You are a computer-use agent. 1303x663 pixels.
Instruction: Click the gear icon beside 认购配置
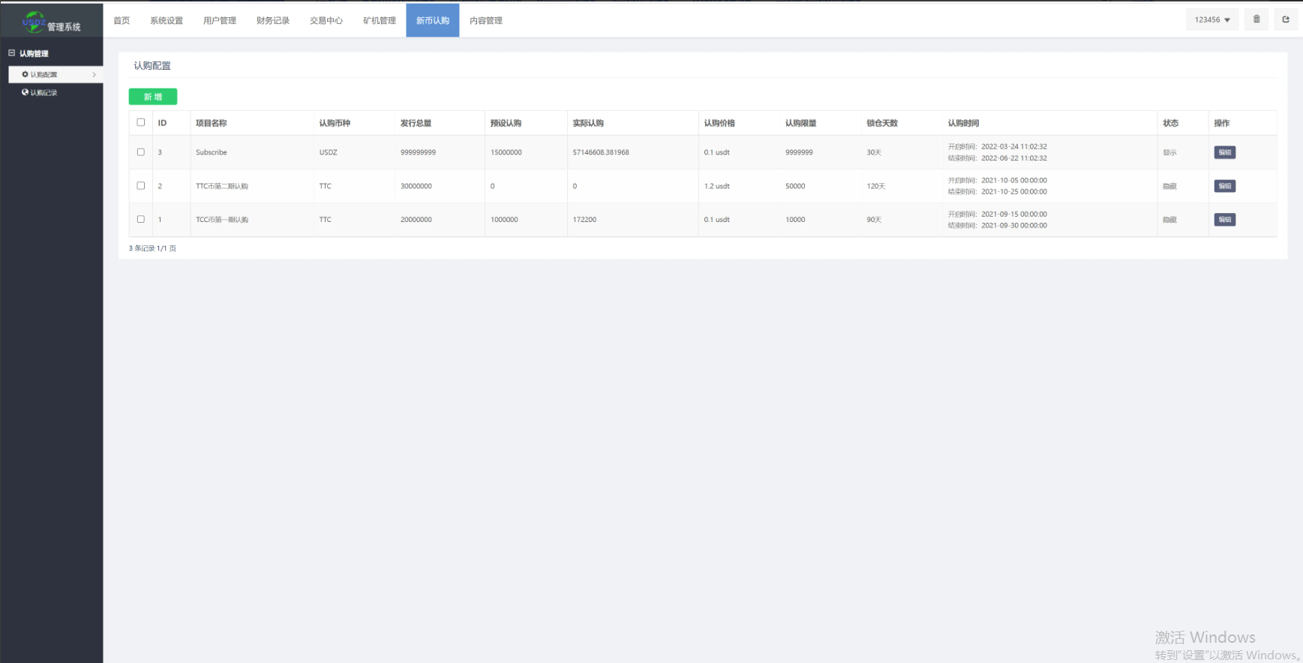click(x=25, y=74)
